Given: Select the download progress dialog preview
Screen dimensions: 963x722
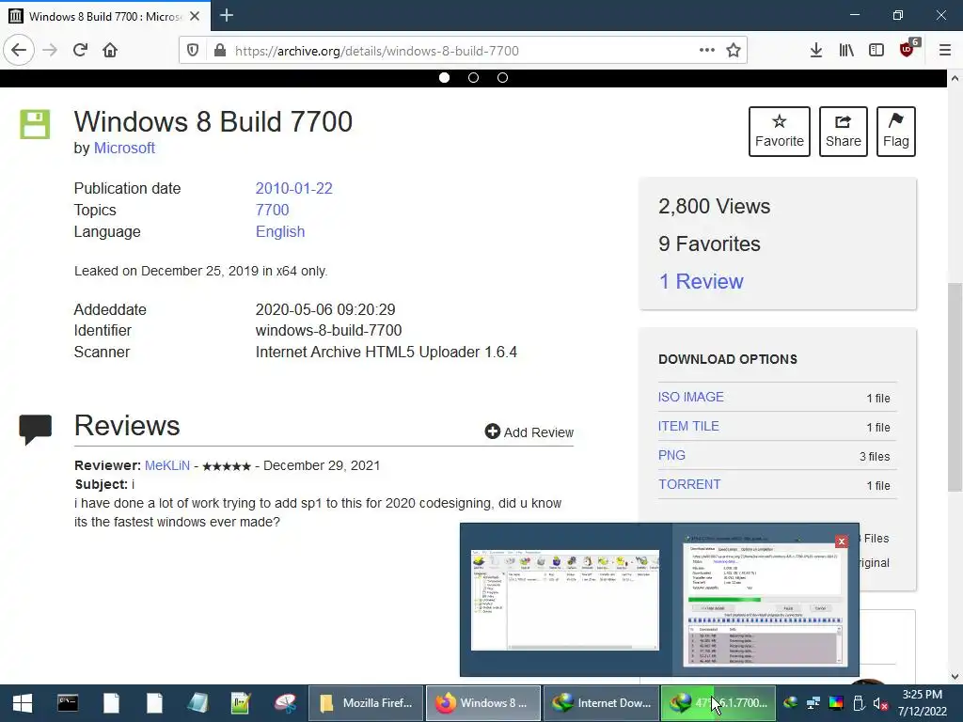Looking at the screenshot, I should click(x=766, y=600).
